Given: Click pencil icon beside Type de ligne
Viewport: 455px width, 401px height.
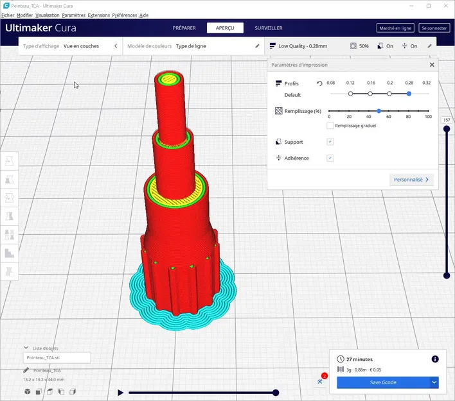Looking at the screenshot, I should pos(257,46).
